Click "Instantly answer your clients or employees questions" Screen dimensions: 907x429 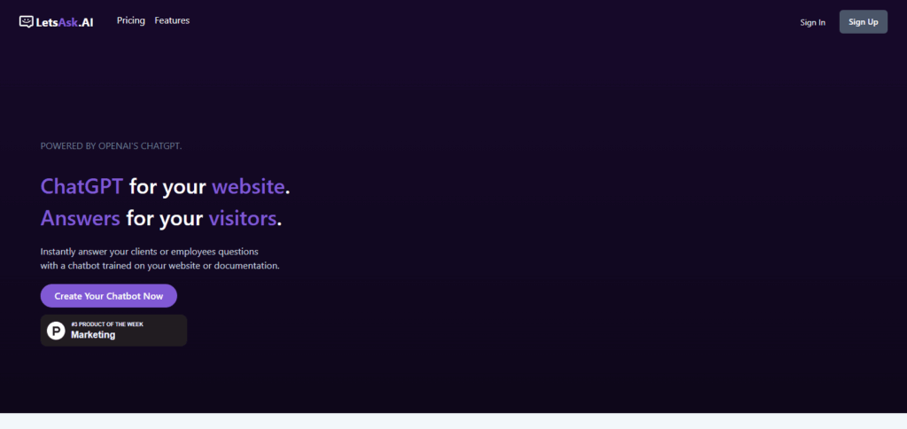tap(149, 253)
